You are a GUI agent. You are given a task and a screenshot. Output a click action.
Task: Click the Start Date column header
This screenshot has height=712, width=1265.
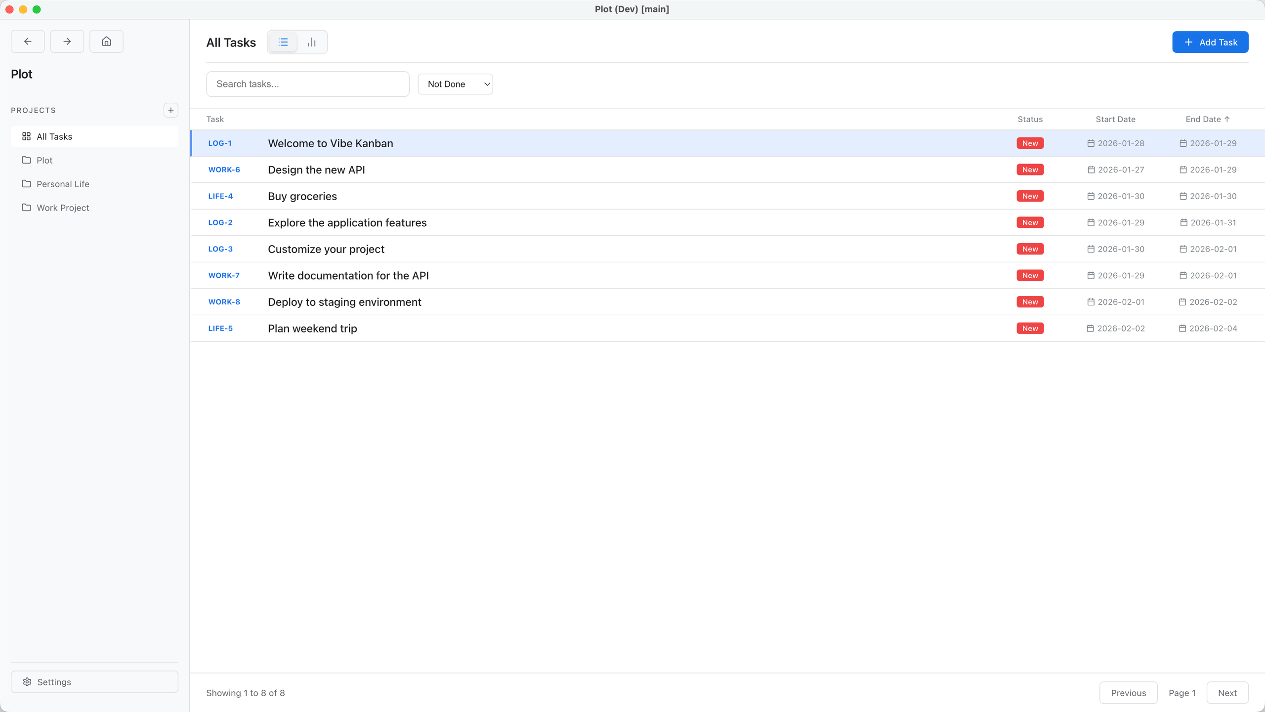(x=1115, y=119)
